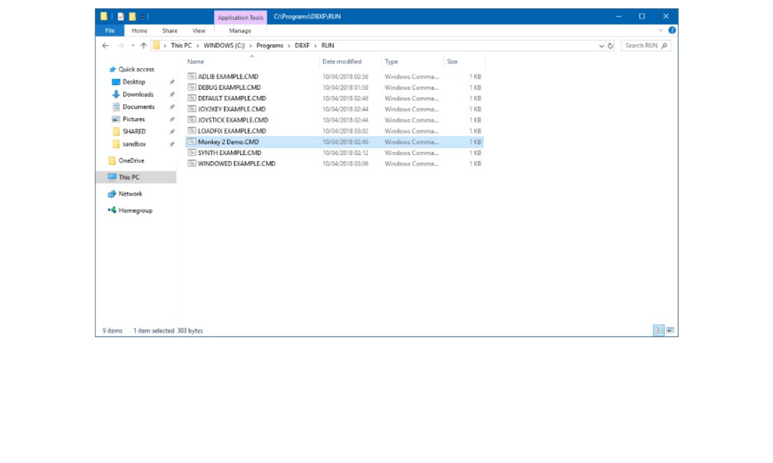Open Quick access in the navigation pane
Screen dimensions: 773x463
pos(136,70)
